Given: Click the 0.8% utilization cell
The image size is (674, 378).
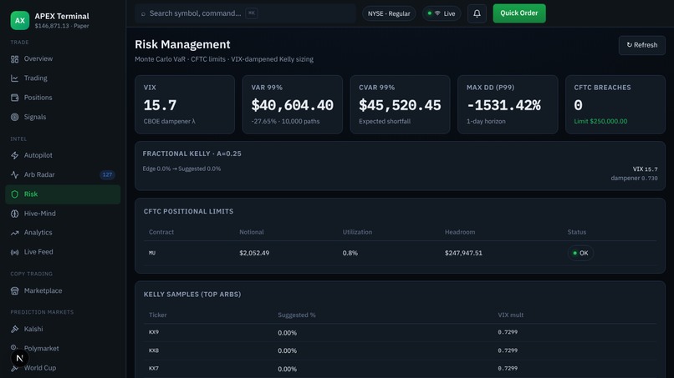Looking at the screenshot, I should [x=350, y=253].
